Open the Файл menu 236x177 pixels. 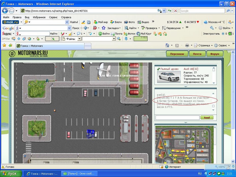pyautogui.click(x=6, y=17)
